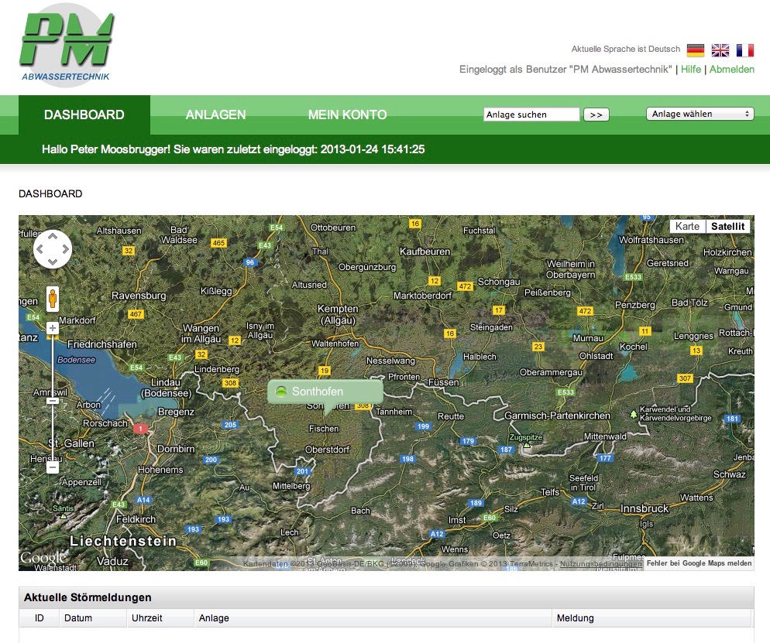Click the green Sonthofen plant marker
The image size is (770, 643).
click(x=281, y=392)
